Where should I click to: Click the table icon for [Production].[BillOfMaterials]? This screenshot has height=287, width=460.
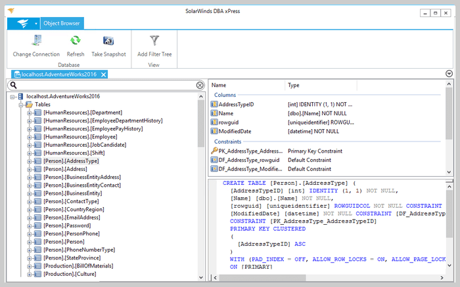click(x=37, y=266)
